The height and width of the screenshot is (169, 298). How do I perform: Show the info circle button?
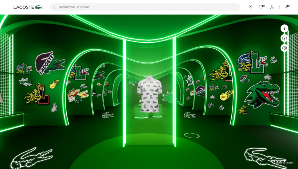click(x=284, y=38)
